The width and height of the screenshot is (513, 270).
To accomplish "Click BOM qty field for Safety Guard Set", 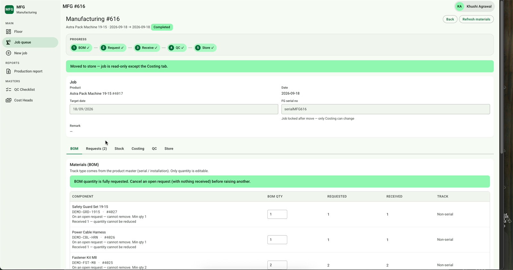I will (277, 214).
